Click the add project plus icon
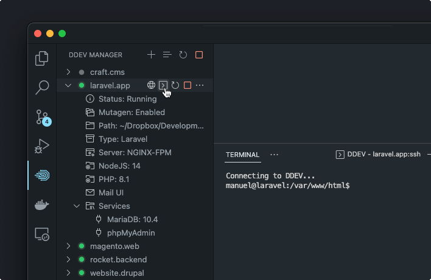The height and width of the screenshot is (280, 431). (152, 55)
